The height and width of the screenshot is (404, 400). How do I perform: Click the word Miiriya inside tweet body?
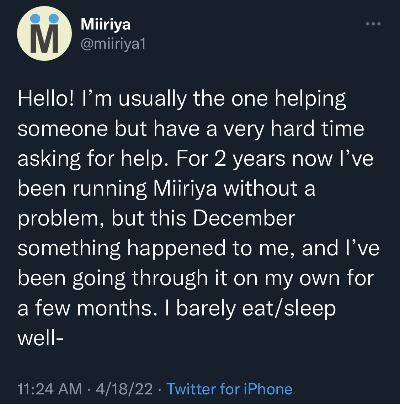(x=185, y=188)
